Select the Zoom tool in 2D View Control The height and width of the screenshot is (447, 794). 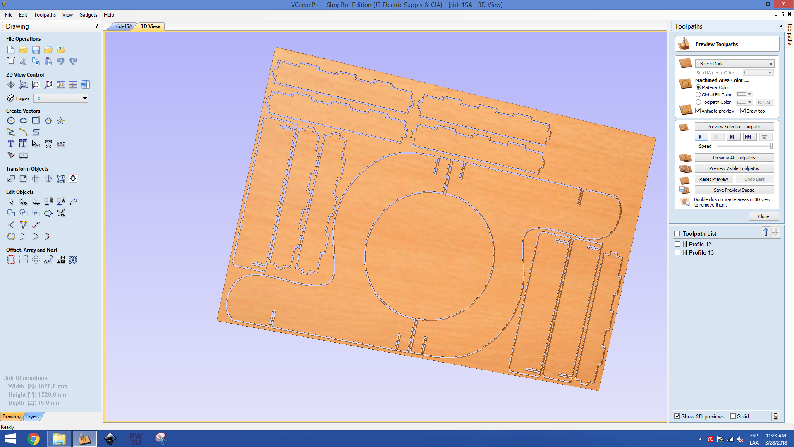click(24, 84)
